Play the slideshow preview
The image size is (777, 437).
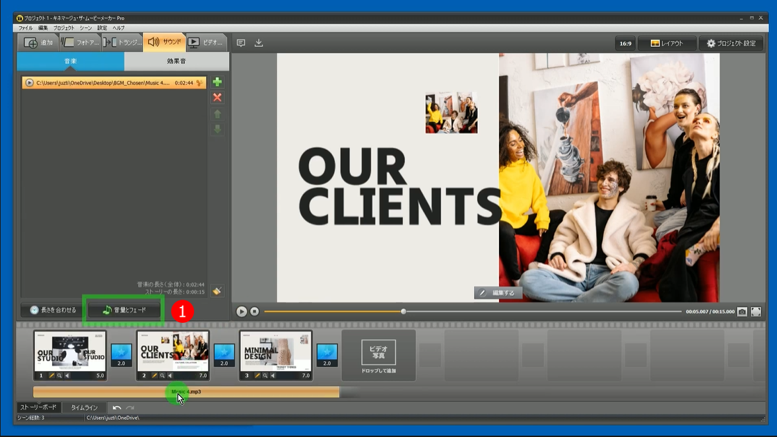242,312
